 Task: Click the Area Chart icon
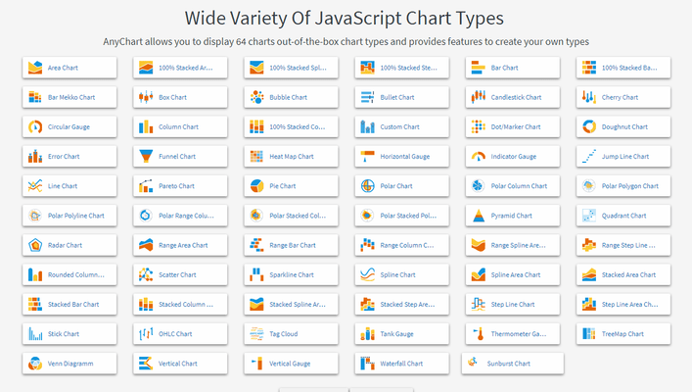(x=35, y=68)
